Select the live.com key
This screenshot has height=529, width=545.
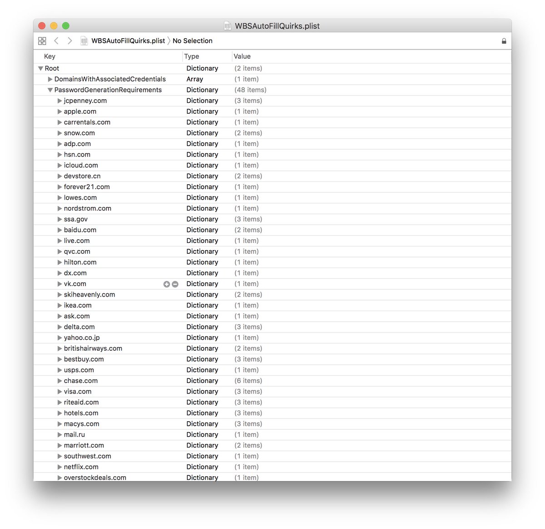(x=77, y=241)
